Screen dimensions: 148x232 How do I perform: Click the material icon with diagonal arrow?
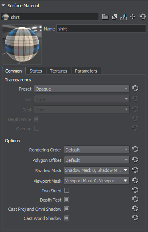click(114, 17)
